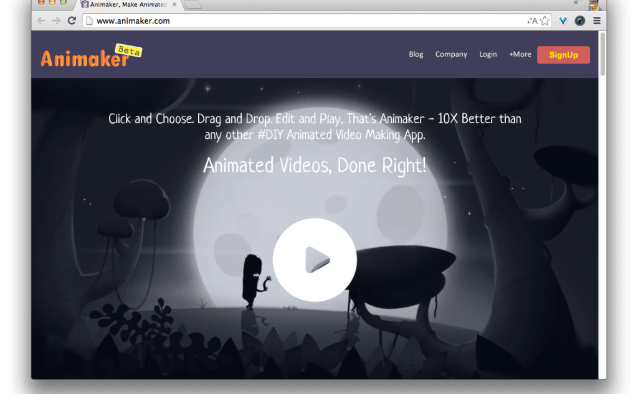The width and height of the screenshot is (638, 394).
Task: Open the Chrome hamburger menu
Action: click(596, 20)
